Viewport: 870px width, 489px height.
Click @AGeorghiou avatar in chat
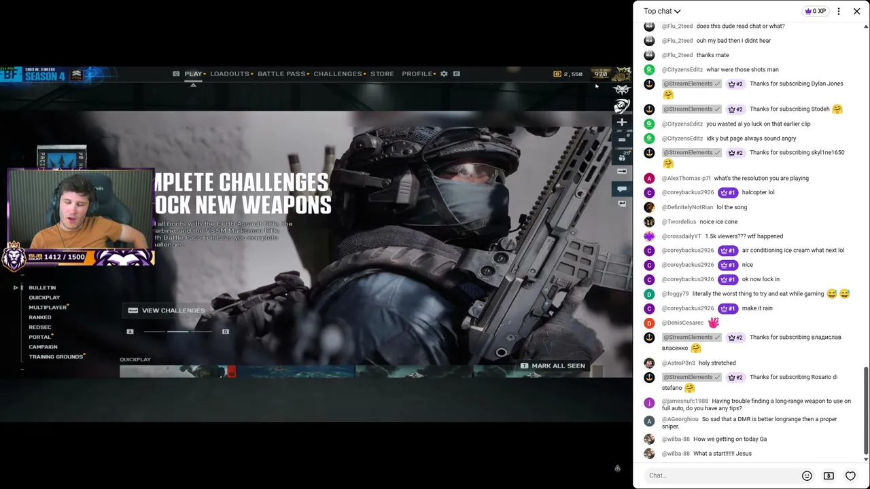click(649, 420)
